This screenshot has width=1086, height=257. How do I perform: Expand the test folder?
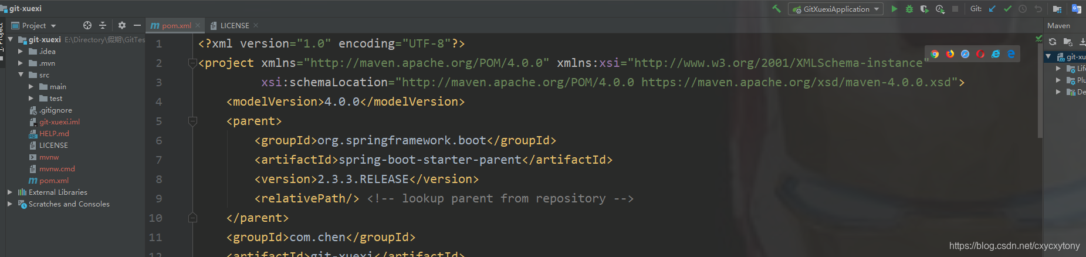point(32,98)
